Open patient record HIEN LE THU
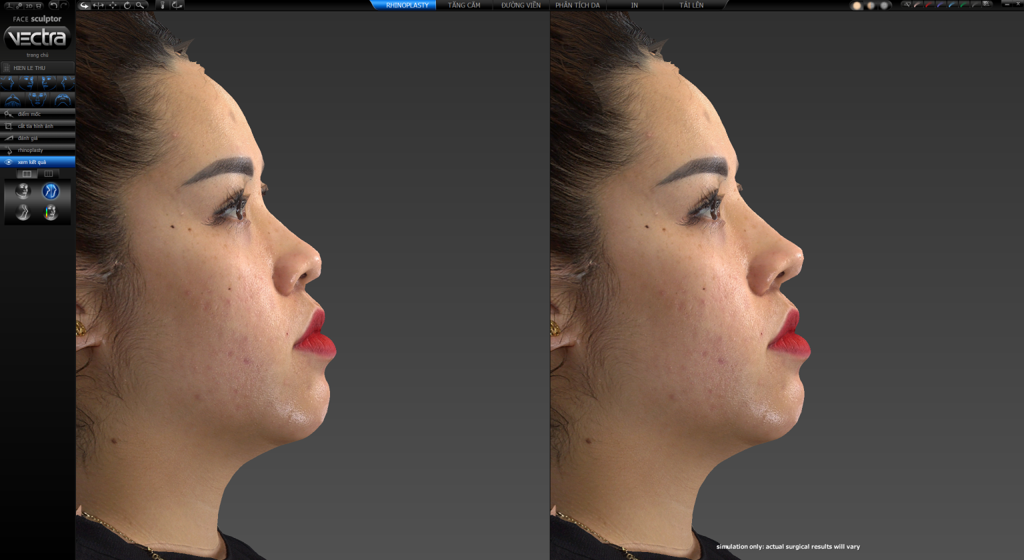This screenshot has width=1024, height=560. coord(37,68)
